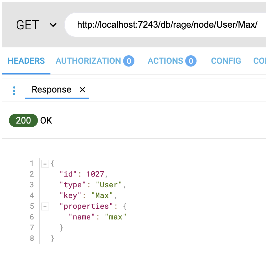Click the OK status text
The width and height of the screenshot is (266, 255).
[46, 120]
